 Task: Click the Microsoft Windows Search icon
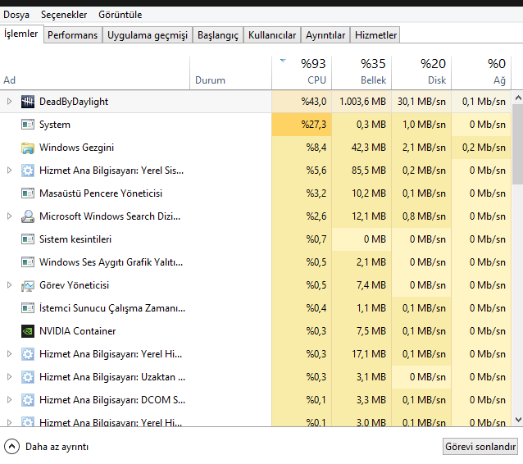[27, 216]
